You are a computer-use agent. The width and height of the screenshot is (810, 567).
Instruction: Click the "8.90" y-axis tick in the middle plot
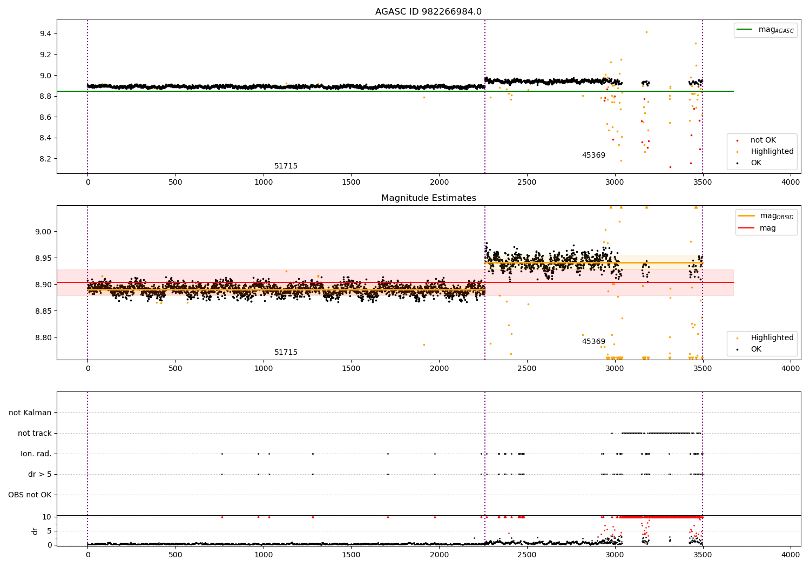(44, 285)
